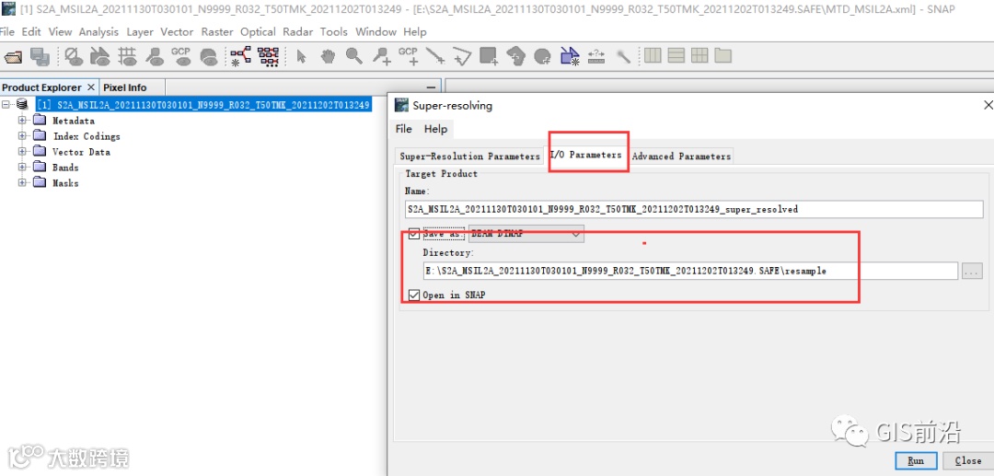Click the tile single tabbed icon
This screenshot has height=476, width=994.
pos(723,56)
